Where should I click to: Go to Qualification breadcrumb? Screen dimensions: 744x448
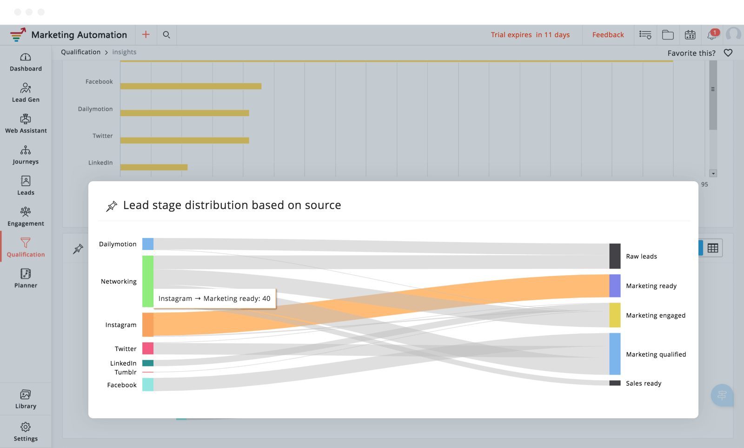(80, 52)
